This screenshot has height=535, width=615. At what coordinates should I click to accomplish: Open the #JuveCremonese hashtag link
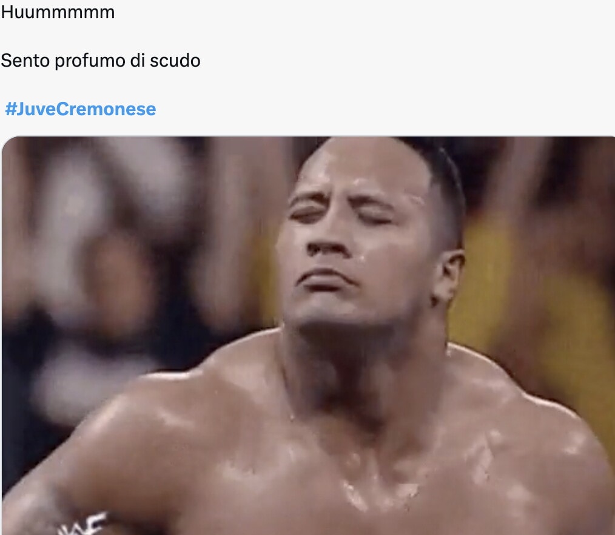click(81, 109)
